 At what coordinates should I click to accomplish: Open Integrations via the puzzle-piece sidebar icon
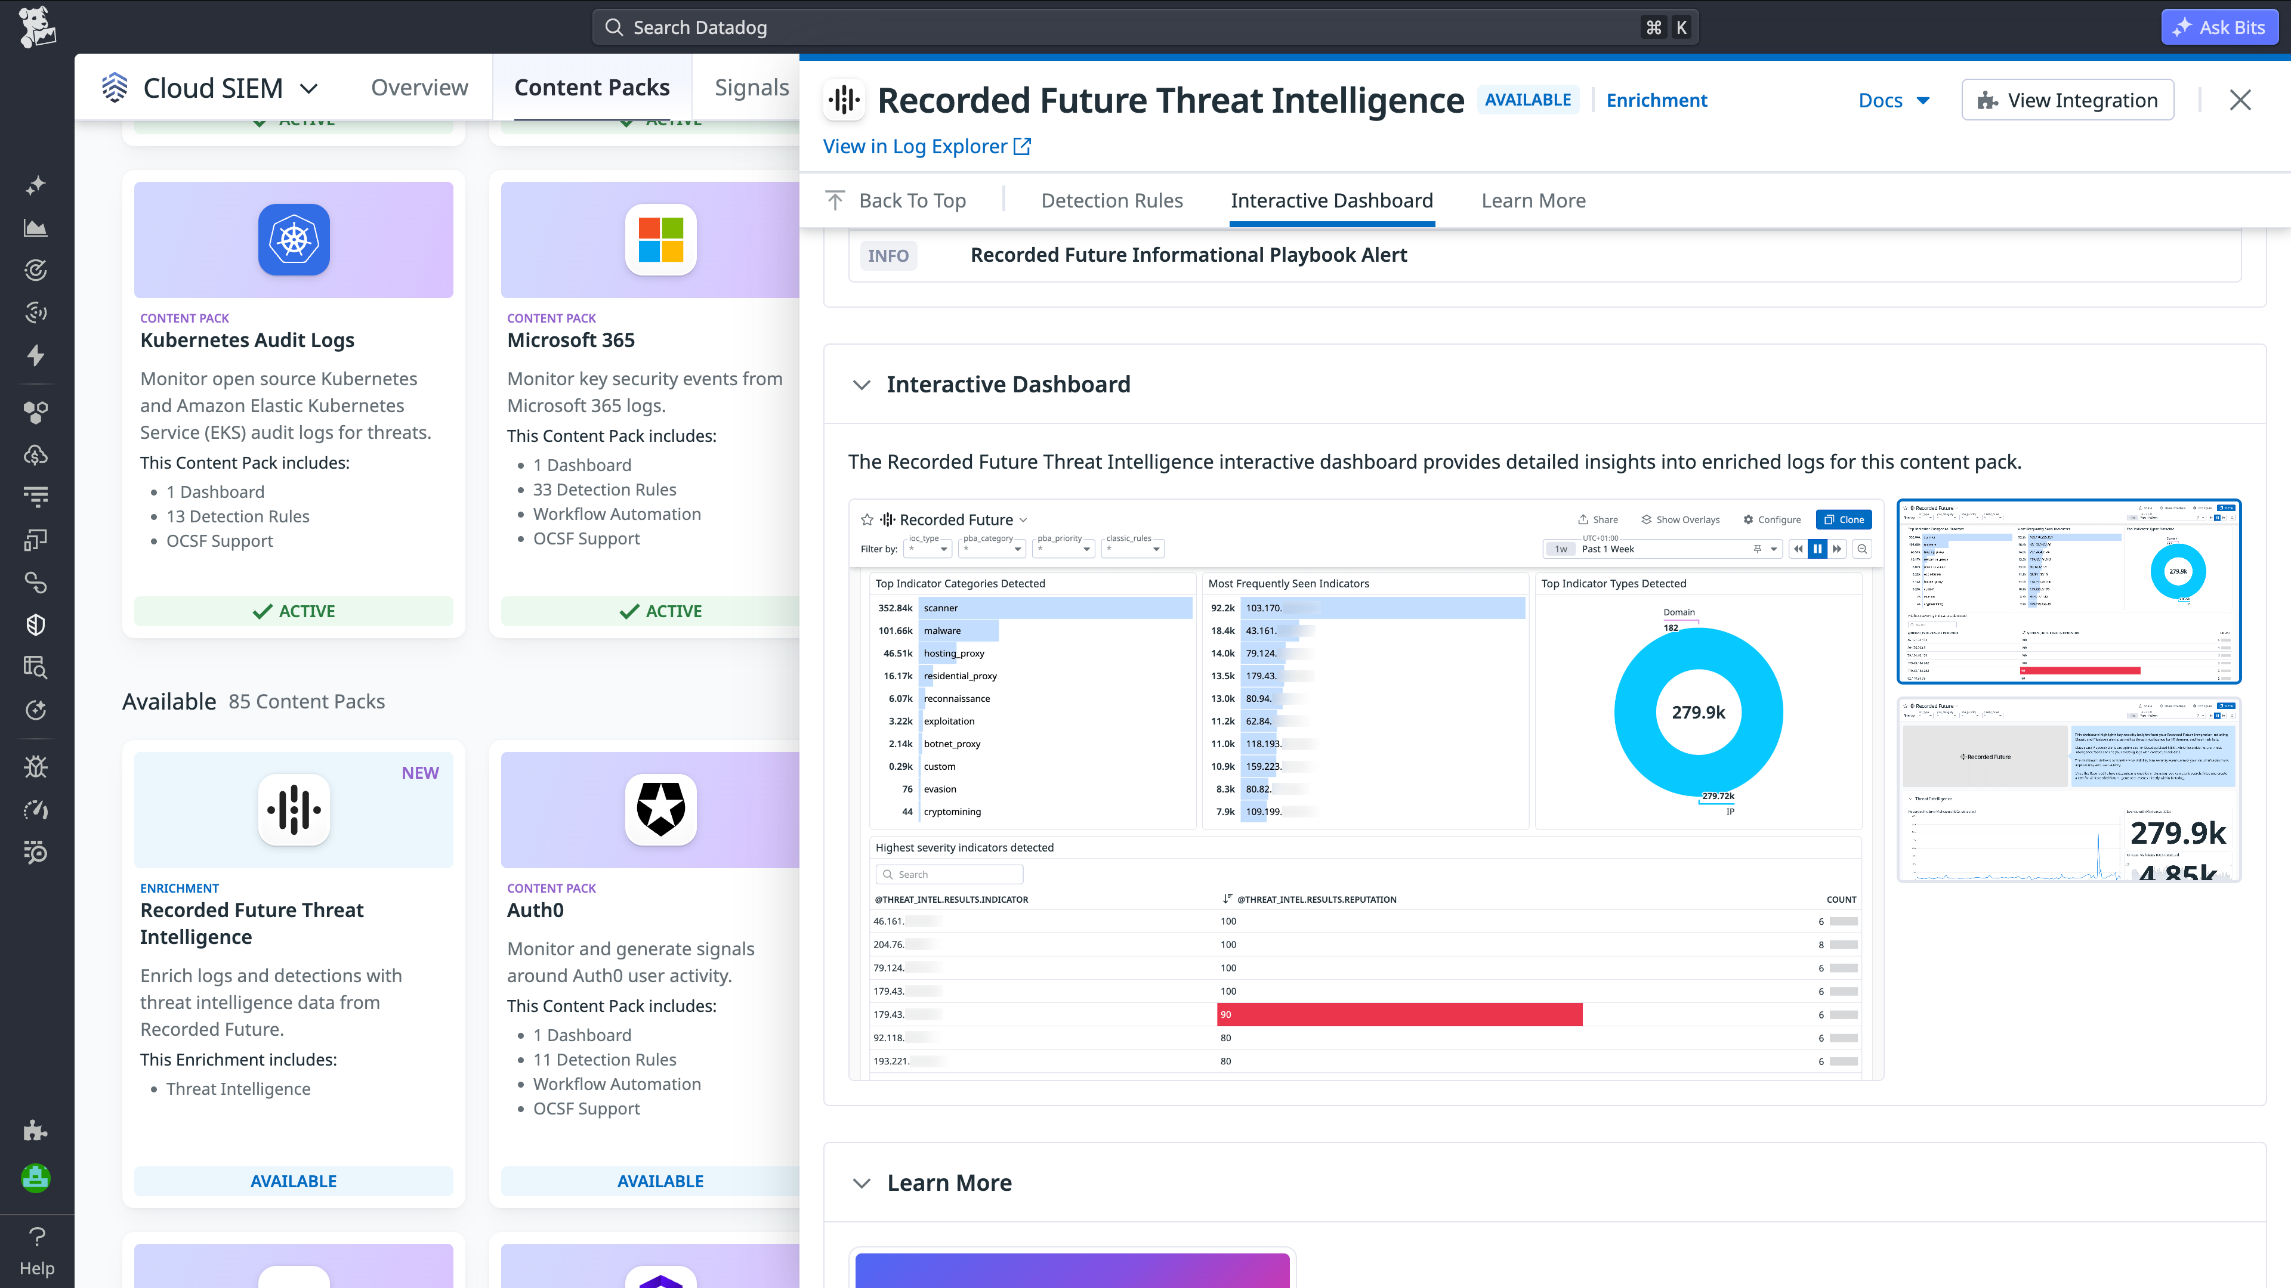(x=36, y=1131)
